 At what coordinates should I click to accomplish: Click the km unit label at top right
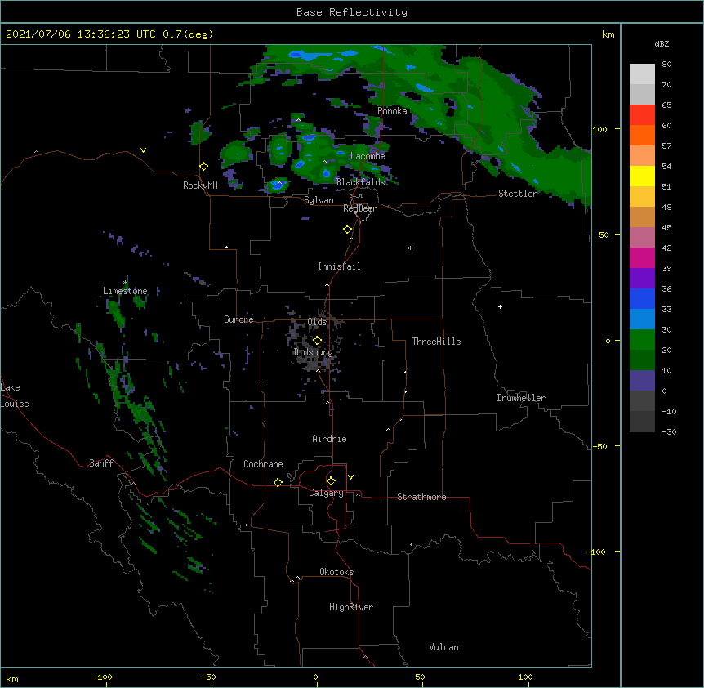coord(608,34)
